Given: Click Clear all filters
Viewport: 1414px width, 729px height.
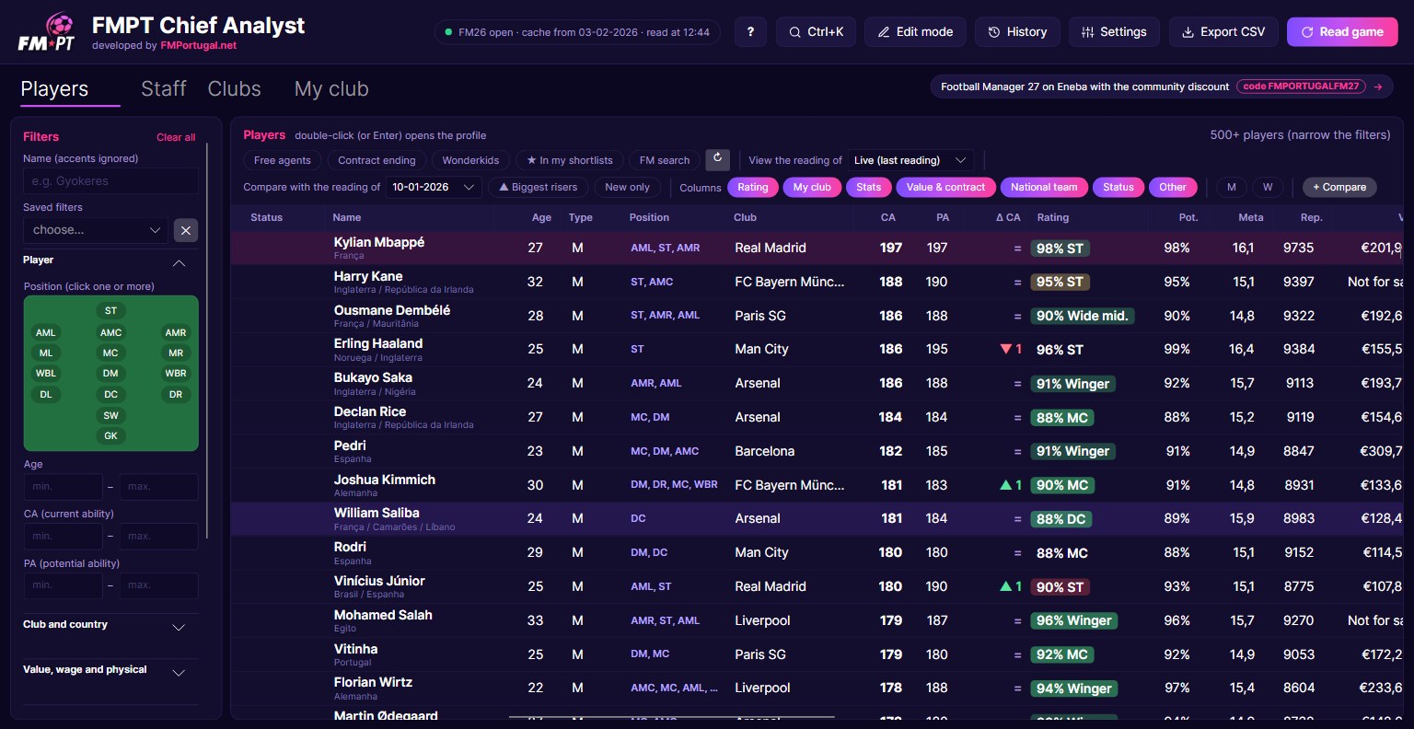Looking at the screenshot, I should click(x=176, y=137).
